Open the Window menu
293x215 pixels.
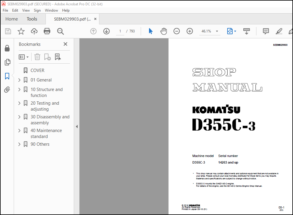click(51, 10)
